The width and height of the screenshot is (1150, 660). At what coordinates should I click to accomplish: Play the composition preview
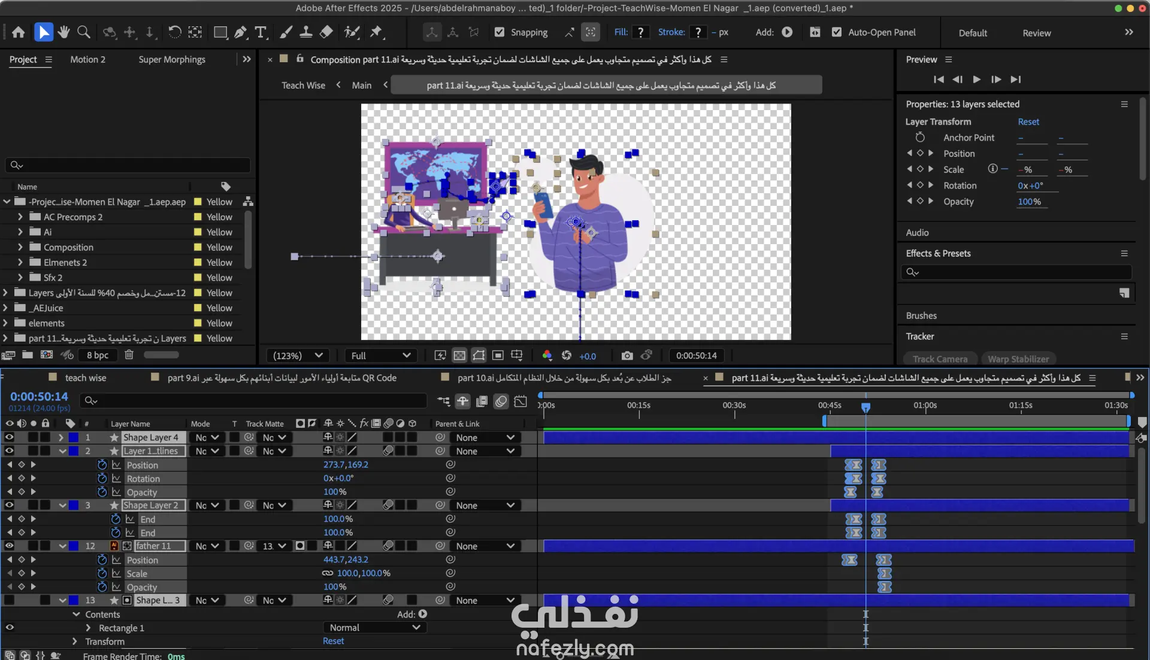coord(976,79)
